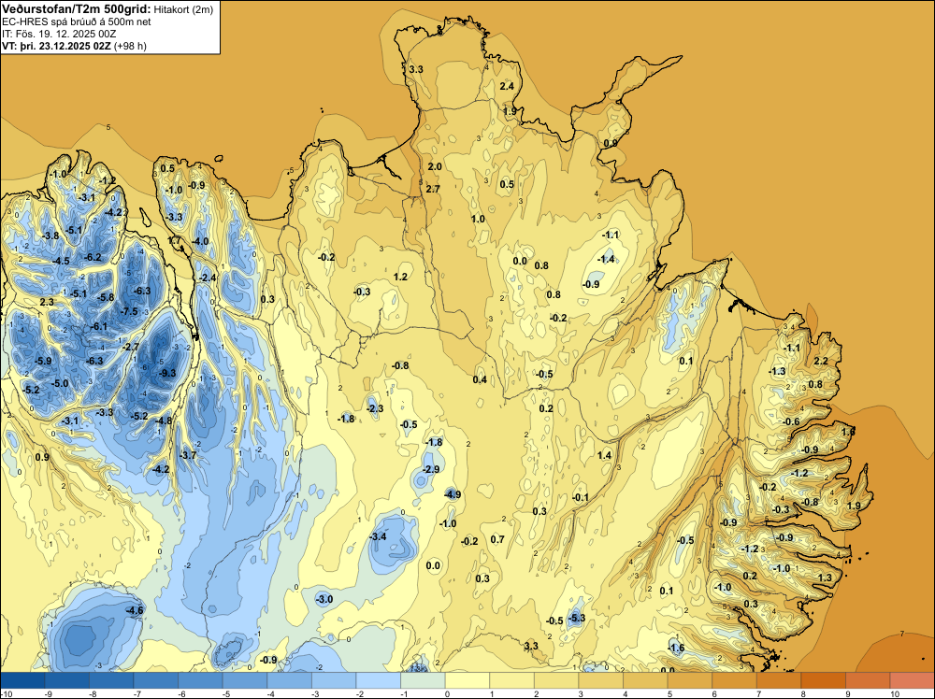Click the temperature label "0.4"

pos(480,380)
